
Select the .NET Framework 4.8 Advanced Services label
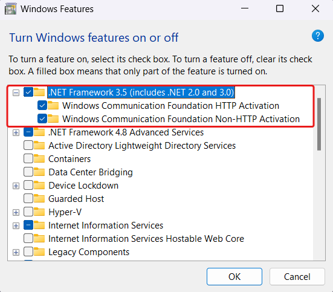point(126,132)
